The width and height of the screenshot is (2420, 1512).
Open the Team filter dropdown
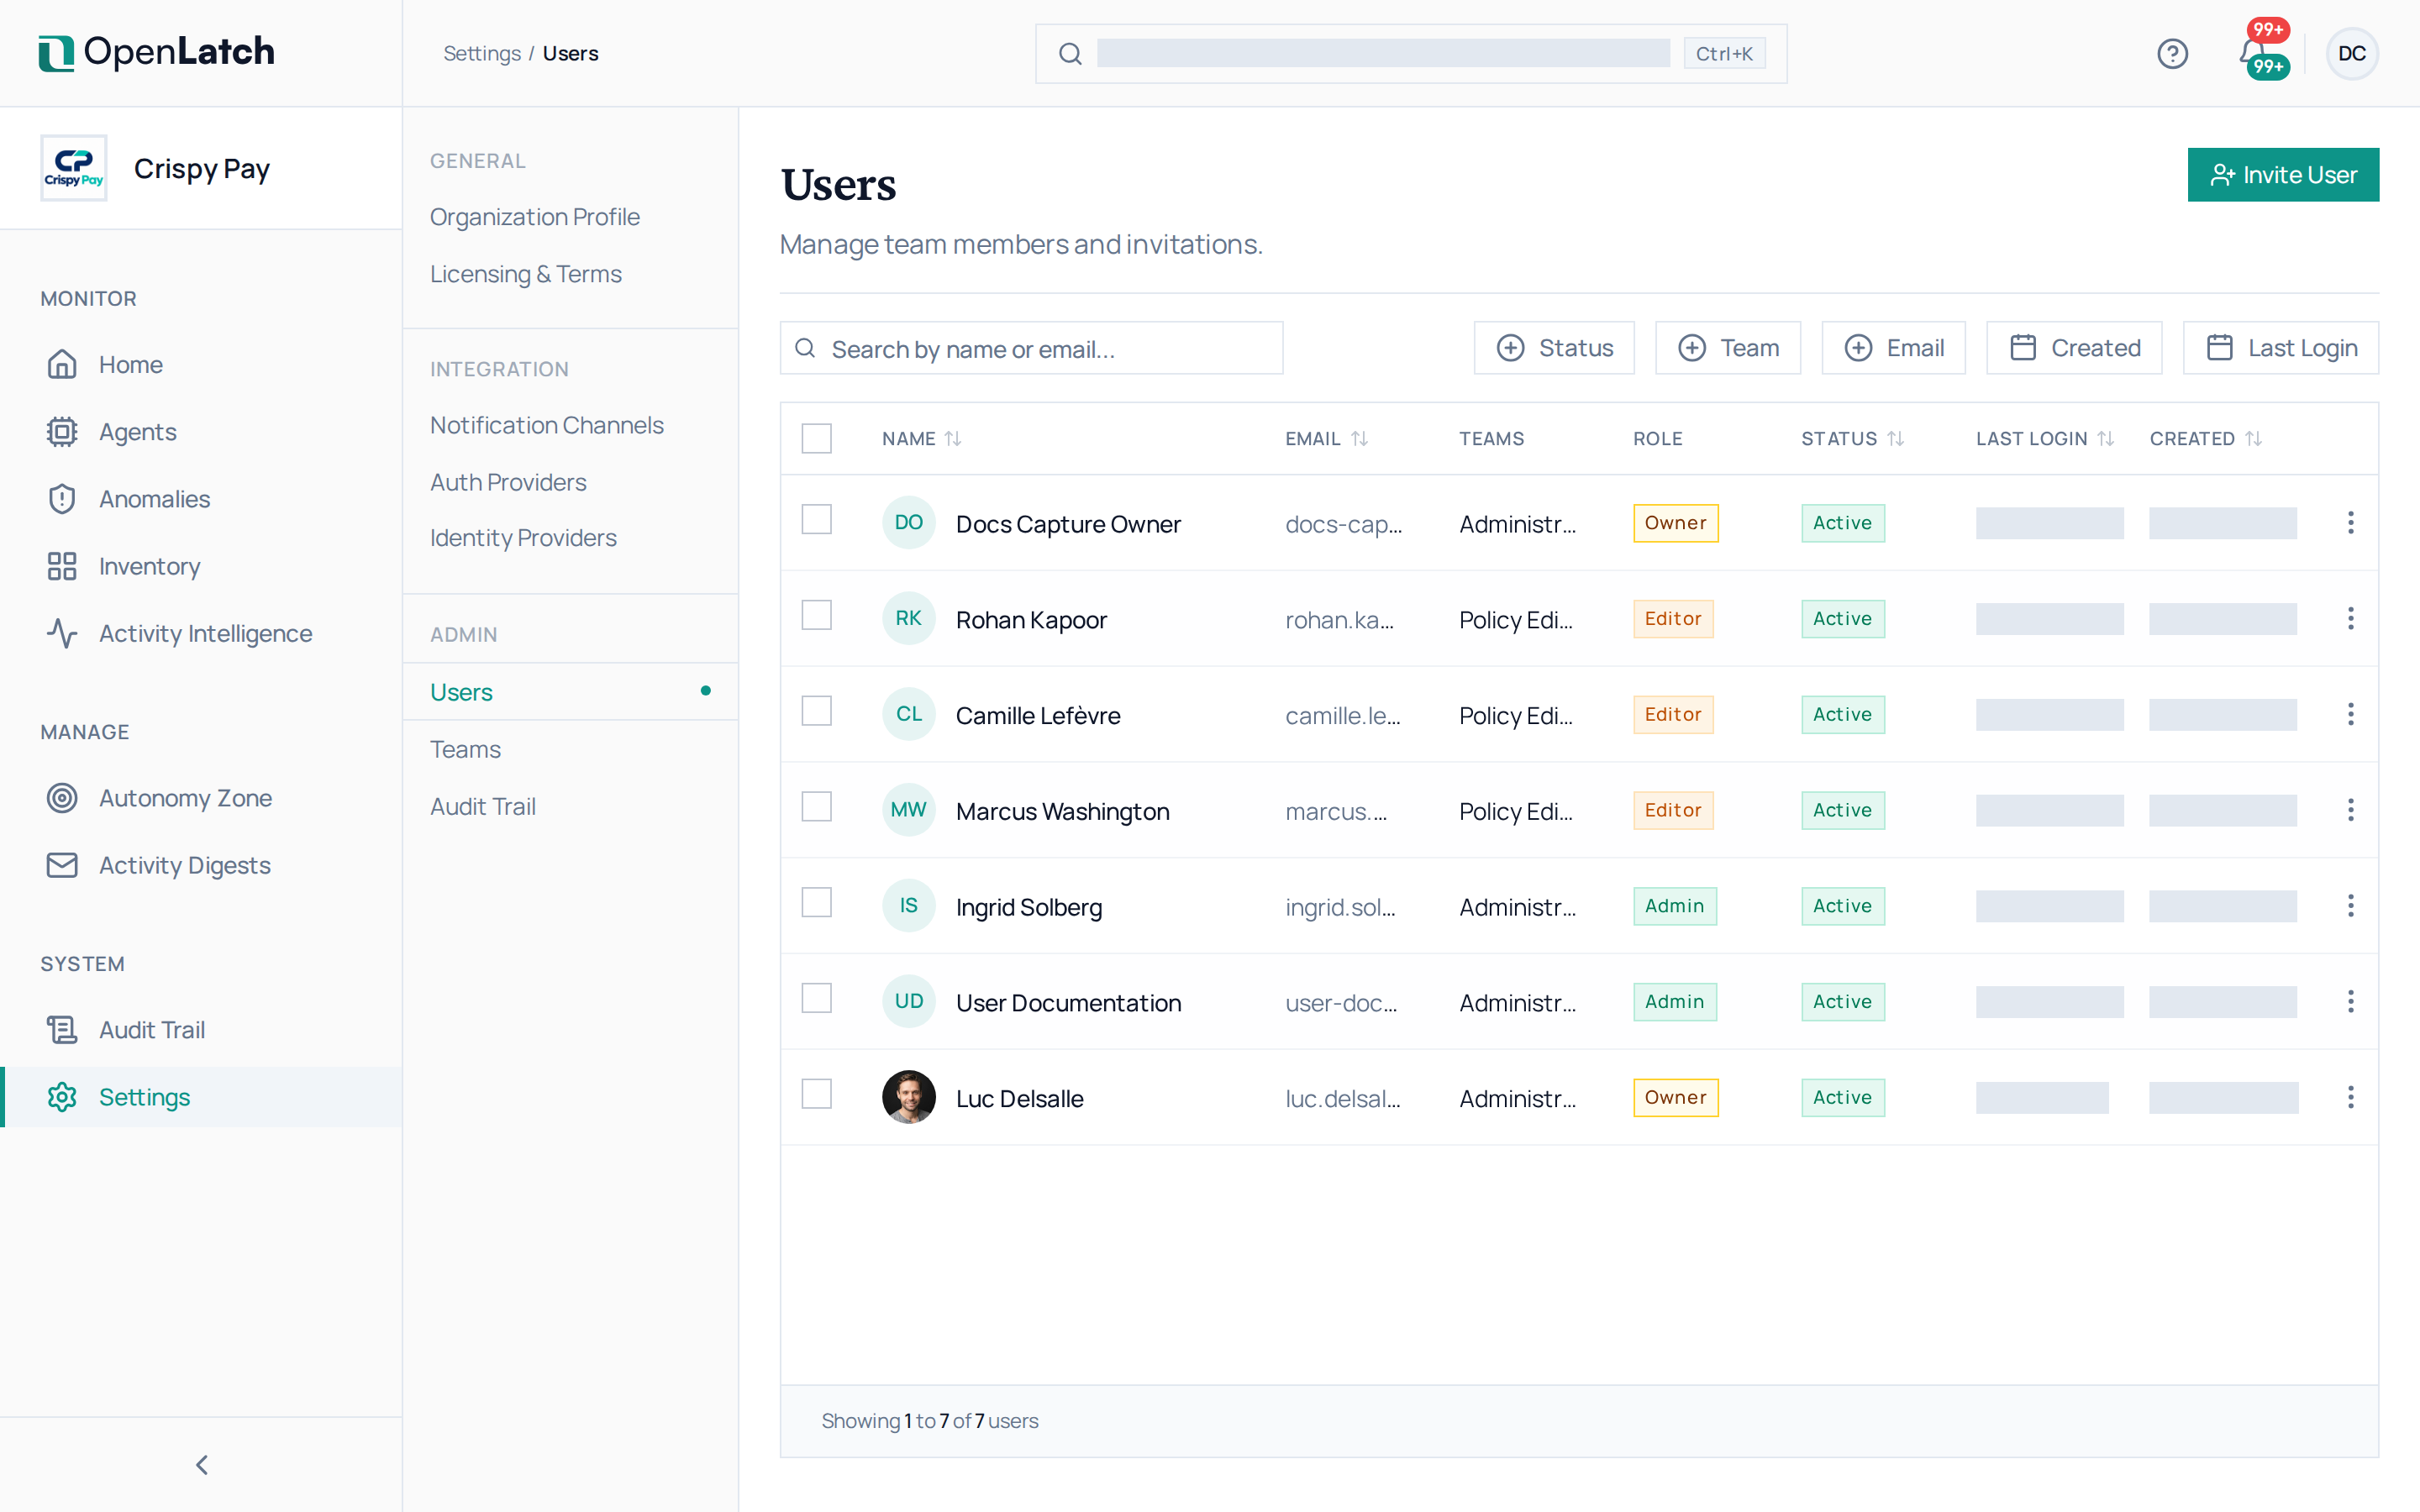pos(1728,347)
